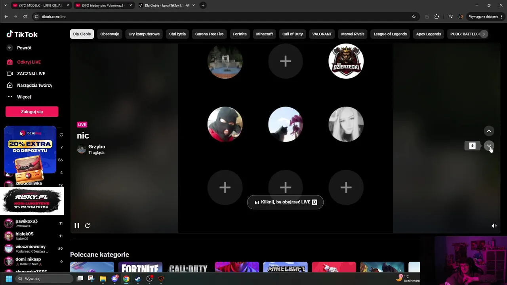Image resolution: width=507 pixels, height=285 pixels.
Task: Open the browser tab search dropdown
Action: (x=5, y=5)
